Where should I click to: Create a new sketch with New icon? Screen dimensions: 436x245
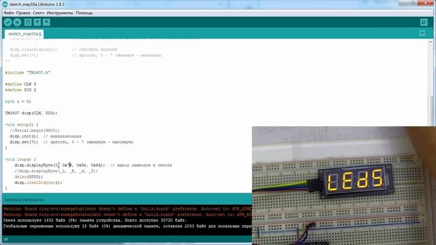[x=28, y=22]
